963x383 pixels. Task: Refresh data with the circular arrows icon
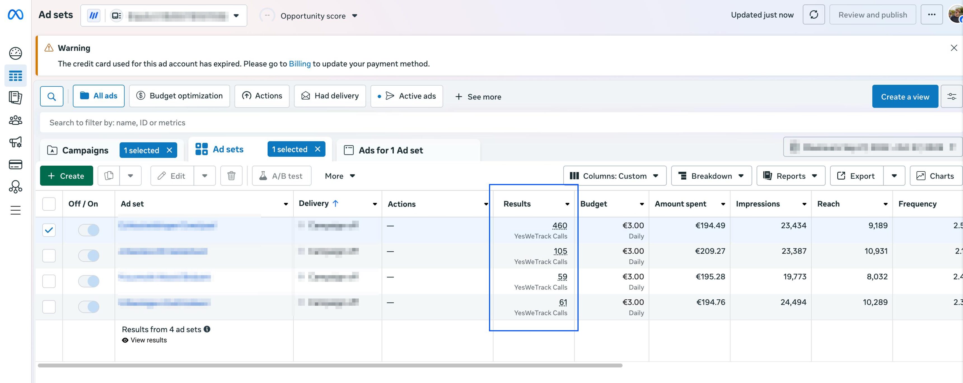pyautogui.click(x=814, y=15)
